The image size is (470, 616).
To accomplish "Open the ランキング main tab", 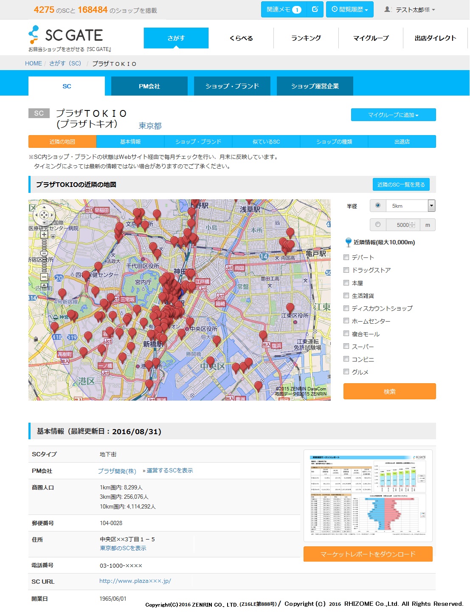I will point(306,38).
